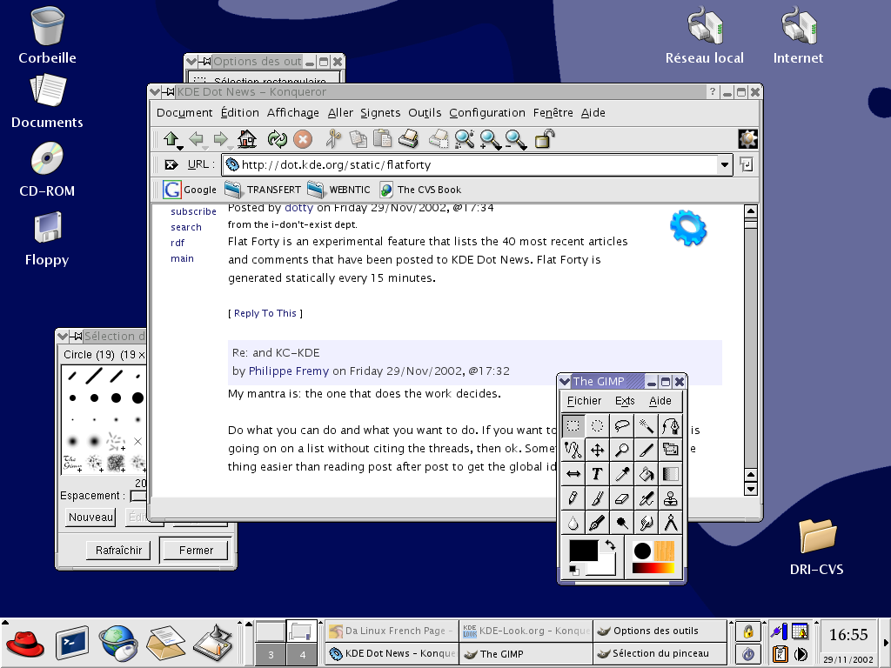Click the active pattern swatch in GIMP
This screenshot has width=891, height=668.
[x=664, y=551]
